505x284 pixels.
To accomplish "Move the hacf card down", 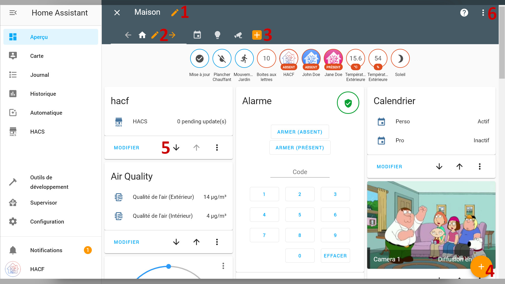I will pyautogui.click(x=176, y=148).
